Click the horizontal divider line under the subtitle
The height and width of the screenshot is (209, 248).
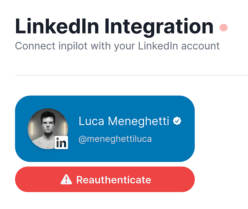click(x=124, y=75)
